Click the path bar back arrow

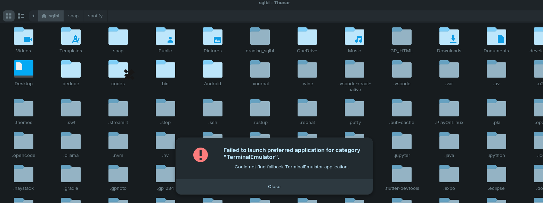click(x=33, y=16)
